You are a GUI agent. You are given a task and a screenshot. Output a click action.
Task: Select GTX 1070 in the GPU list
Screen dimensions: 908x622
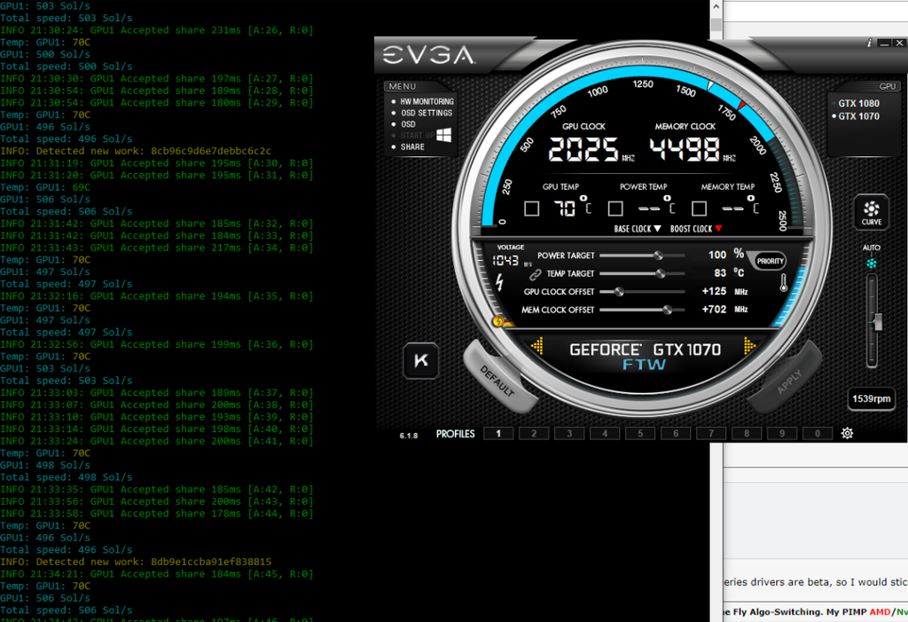coord(858,116)
